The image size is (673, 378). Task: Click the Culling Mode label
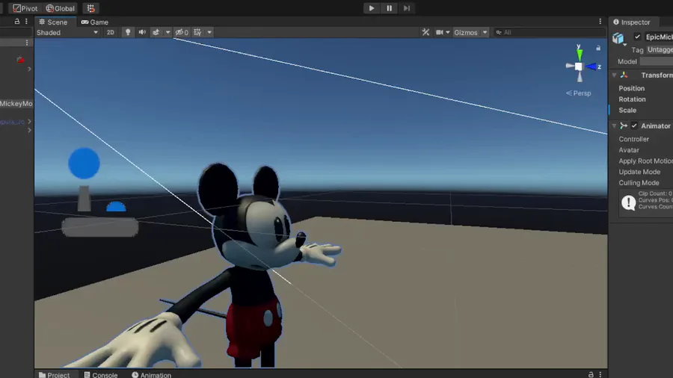coord(639,182)
